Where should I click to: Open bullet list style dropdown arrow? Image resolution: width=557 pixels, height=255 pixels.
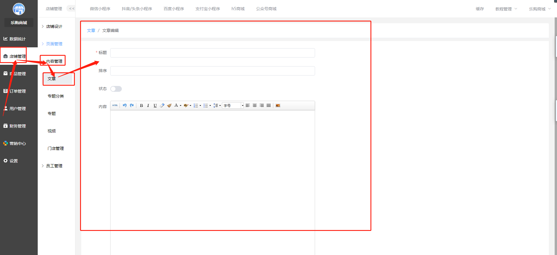pyautogui.click(x=210, y=106)
